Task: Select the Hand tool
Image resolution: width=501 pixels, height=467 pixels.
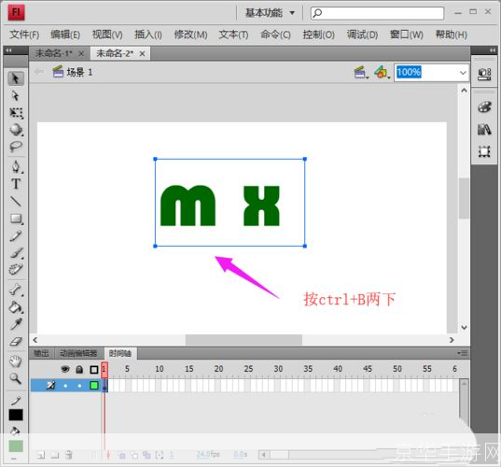Action: (x=15, y=361)
